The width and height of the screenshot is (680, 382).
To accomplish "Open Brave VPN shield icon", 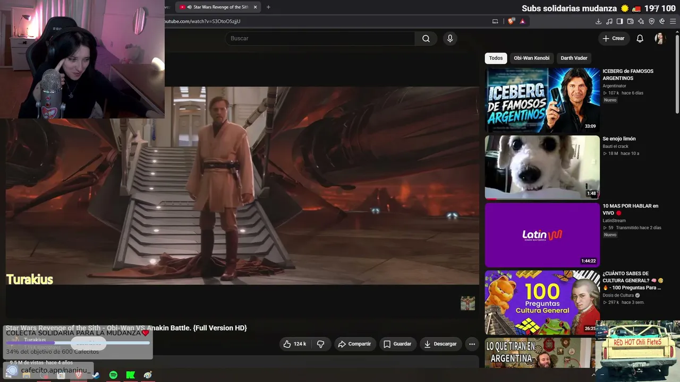I will click(x=652, y=21).
